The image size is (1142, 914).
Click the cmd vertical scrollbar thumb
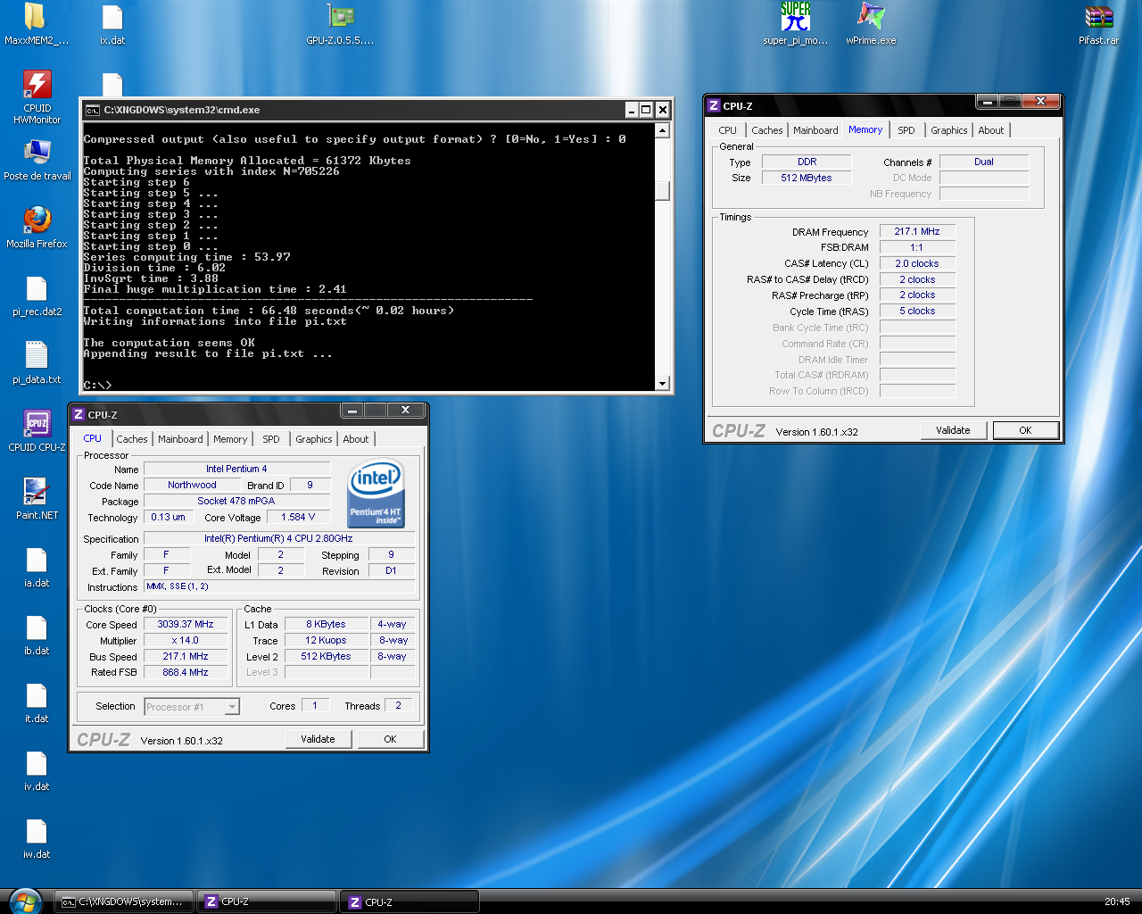[x=662, y=191]
